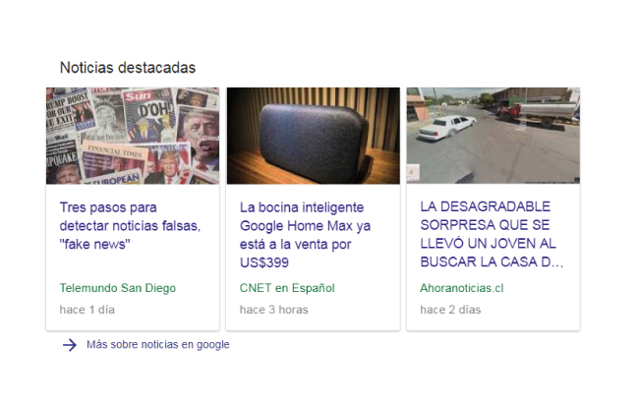639x404 pixels.
Task: Open 'La bocina inteligente Google Home Max' headline
Action: tap(305, 235)
